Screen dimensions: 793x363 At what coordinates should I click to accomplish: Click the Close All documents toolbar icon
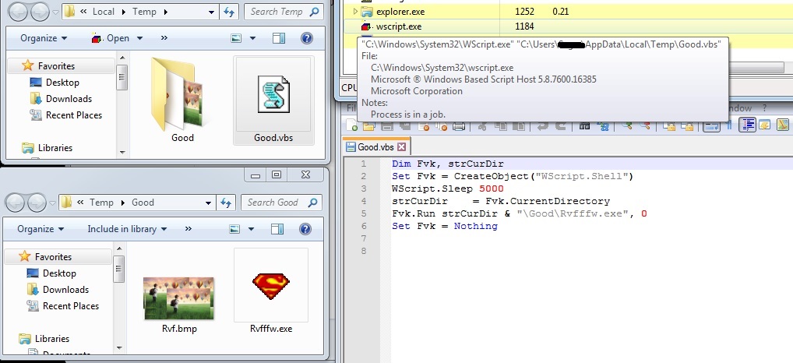(441, 126)
